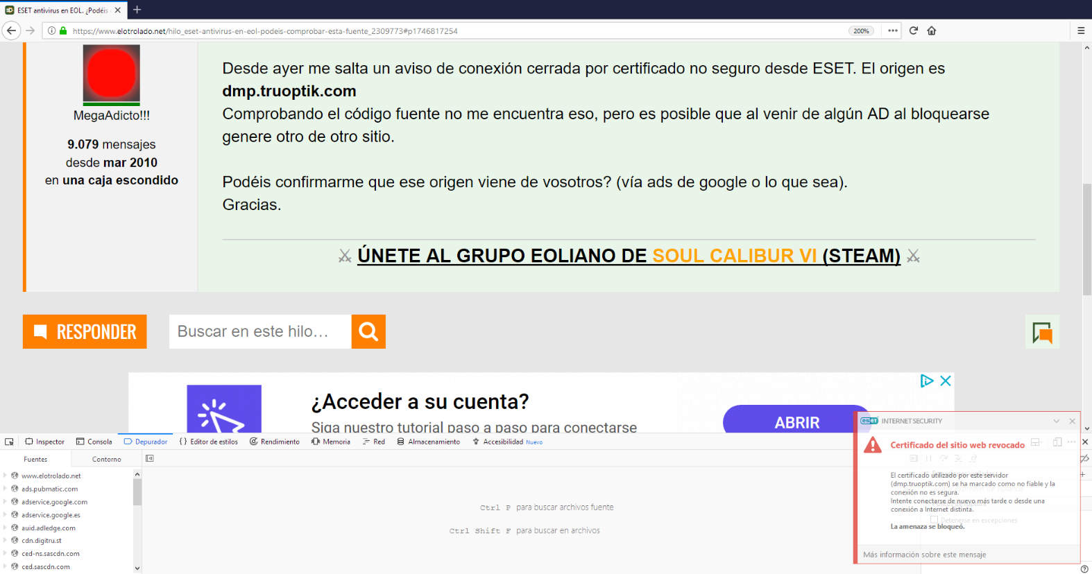
Task: Click the 'Certificado del sitio web revocado' heading
Action: pyautogui.click(x=957, y=445)
